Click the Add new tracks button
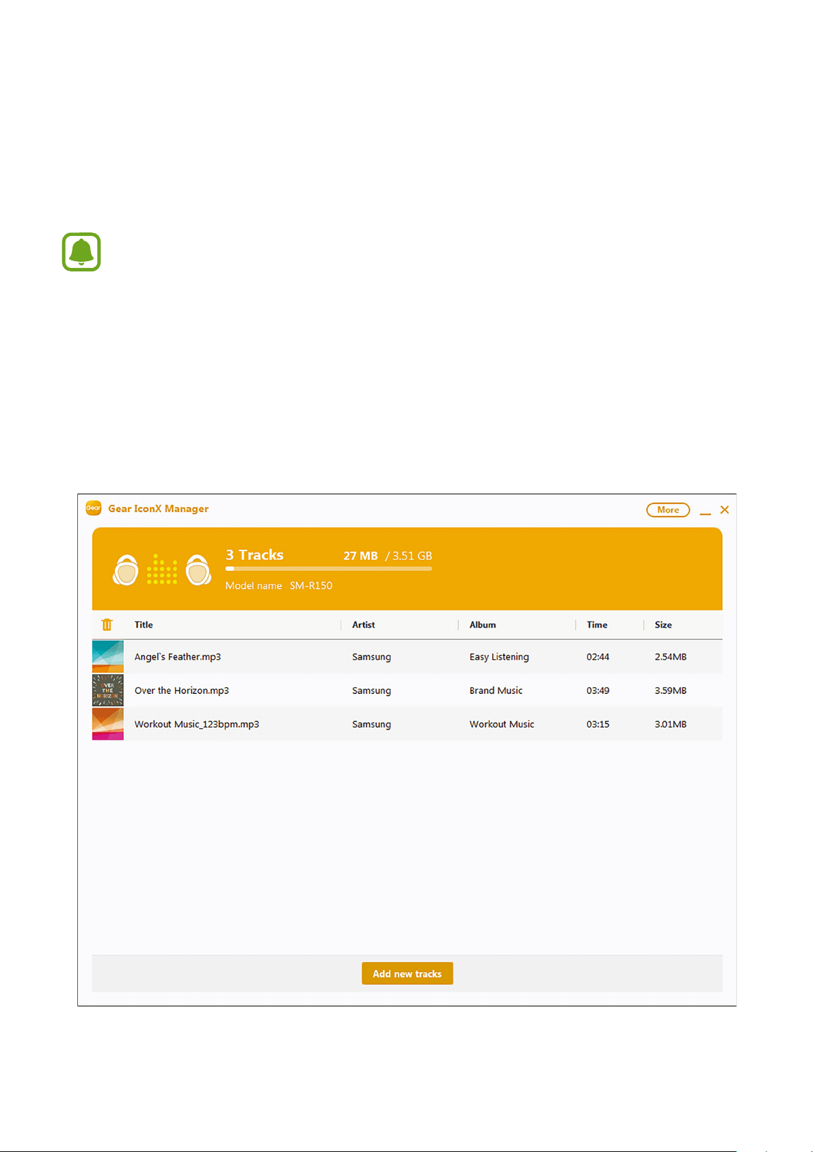Image resolution: width=815 pixels, height=1152 pixels. [407, 974]
